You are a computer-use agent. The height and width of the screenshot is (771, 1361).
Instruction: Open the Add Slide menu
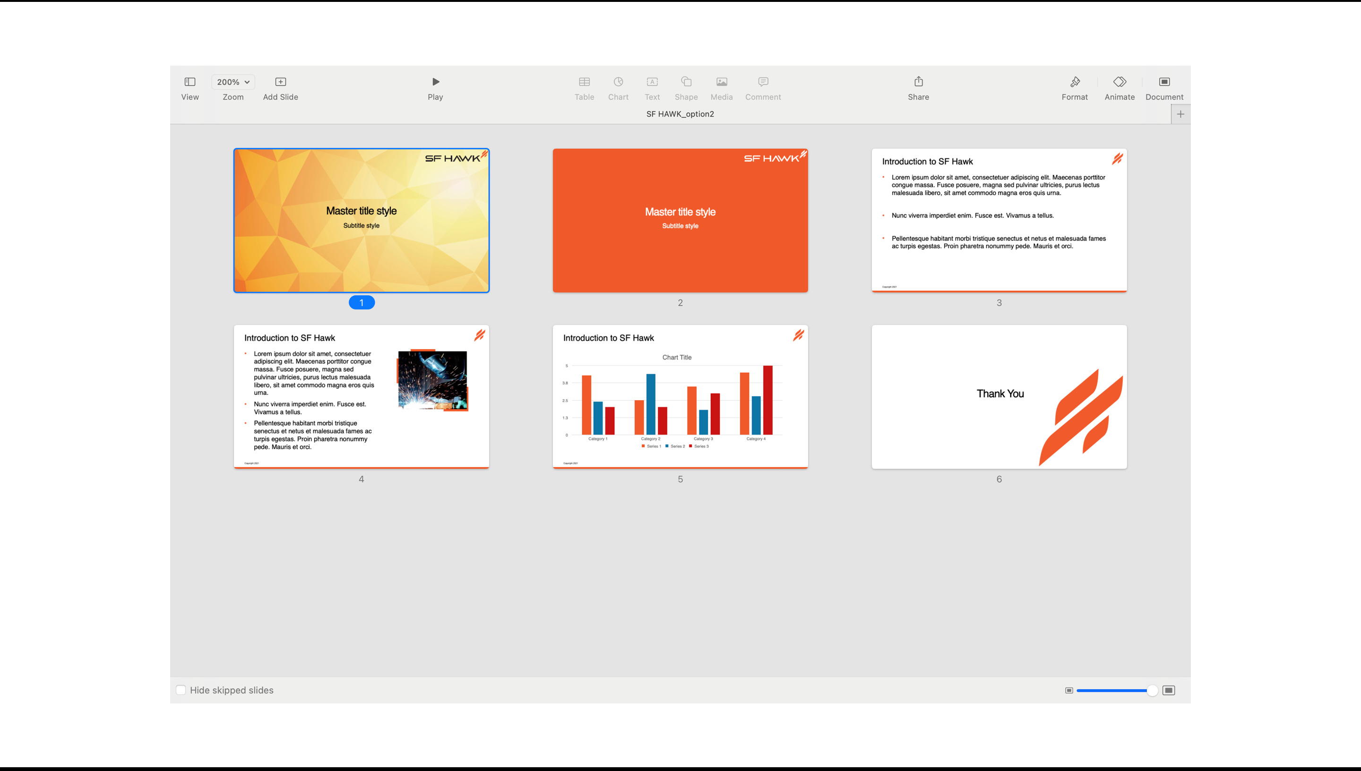coord(280,82)
